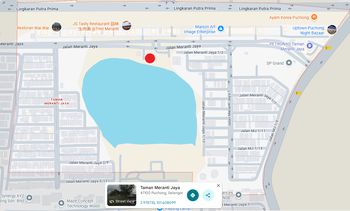Image resolution: width=350 pixels, height=211 pixels.
Task: Click the red TAMAN MERANTI JAYA map label
Action: pyautogui.click(x=57, y=101)
